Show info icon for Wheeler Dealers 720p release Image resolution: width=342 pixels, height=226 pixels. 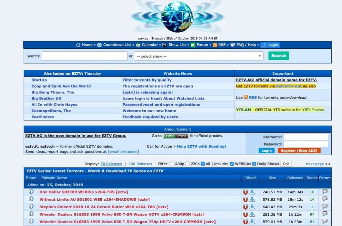point(31,221)
